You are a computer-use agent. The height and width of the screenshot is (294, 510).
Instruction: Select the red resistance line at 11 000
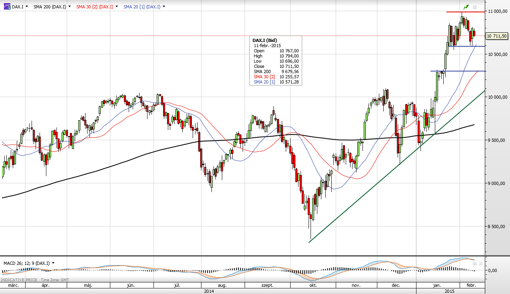[466, 12]
